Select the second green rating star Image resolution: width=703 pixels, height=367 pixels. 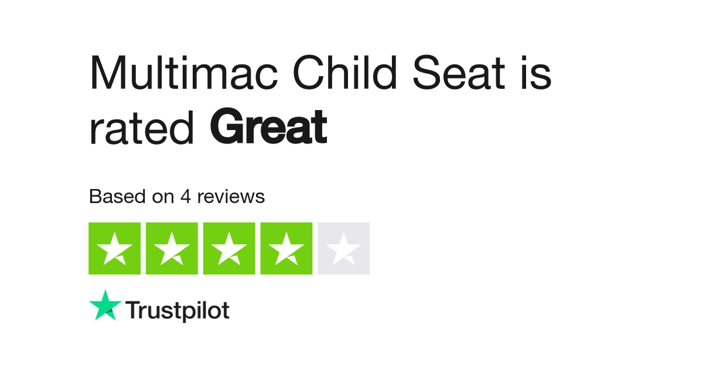coord(172,248)
